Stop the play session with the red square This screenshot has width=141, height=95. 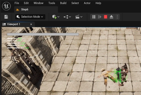tap(105, 17)
